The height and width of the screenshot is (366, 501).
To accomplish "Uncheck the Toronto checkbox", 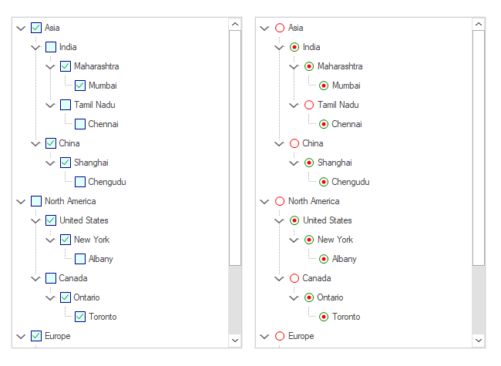I will tap(80, 317).
